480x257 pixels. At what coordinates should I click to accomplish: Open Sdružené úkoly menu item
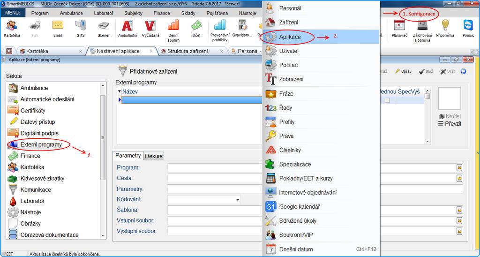(322, 220)
